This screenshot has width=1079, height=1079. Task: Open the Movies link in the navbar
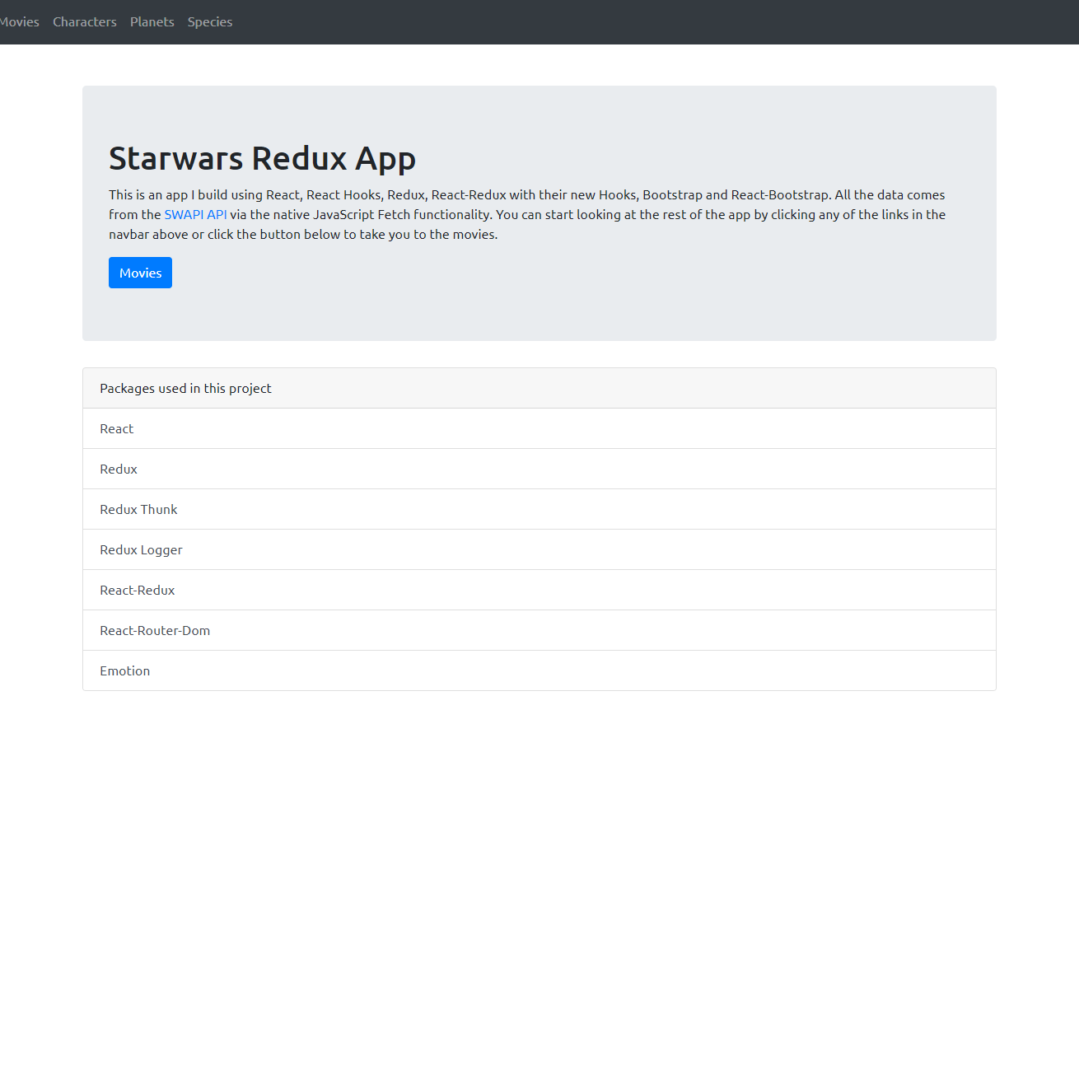(x=18, y=22)
